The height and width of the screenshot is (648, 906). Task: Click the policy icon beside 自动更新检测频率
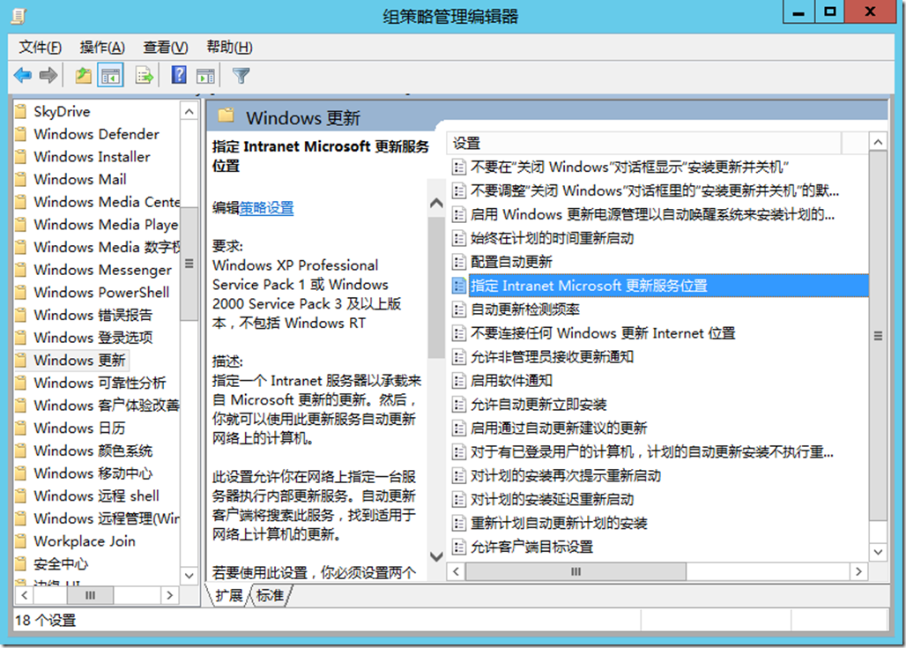click(459, 309)
